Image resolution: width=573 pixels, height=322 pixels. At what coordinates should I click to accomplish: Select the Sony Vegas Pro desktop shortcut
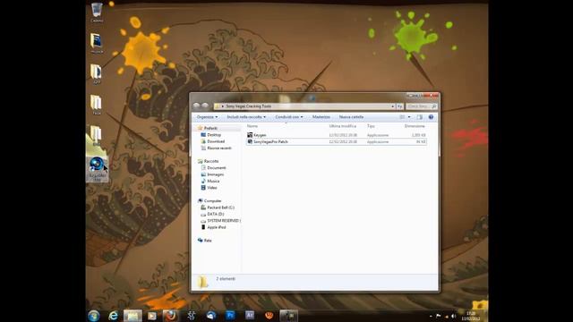click(98, 169)
